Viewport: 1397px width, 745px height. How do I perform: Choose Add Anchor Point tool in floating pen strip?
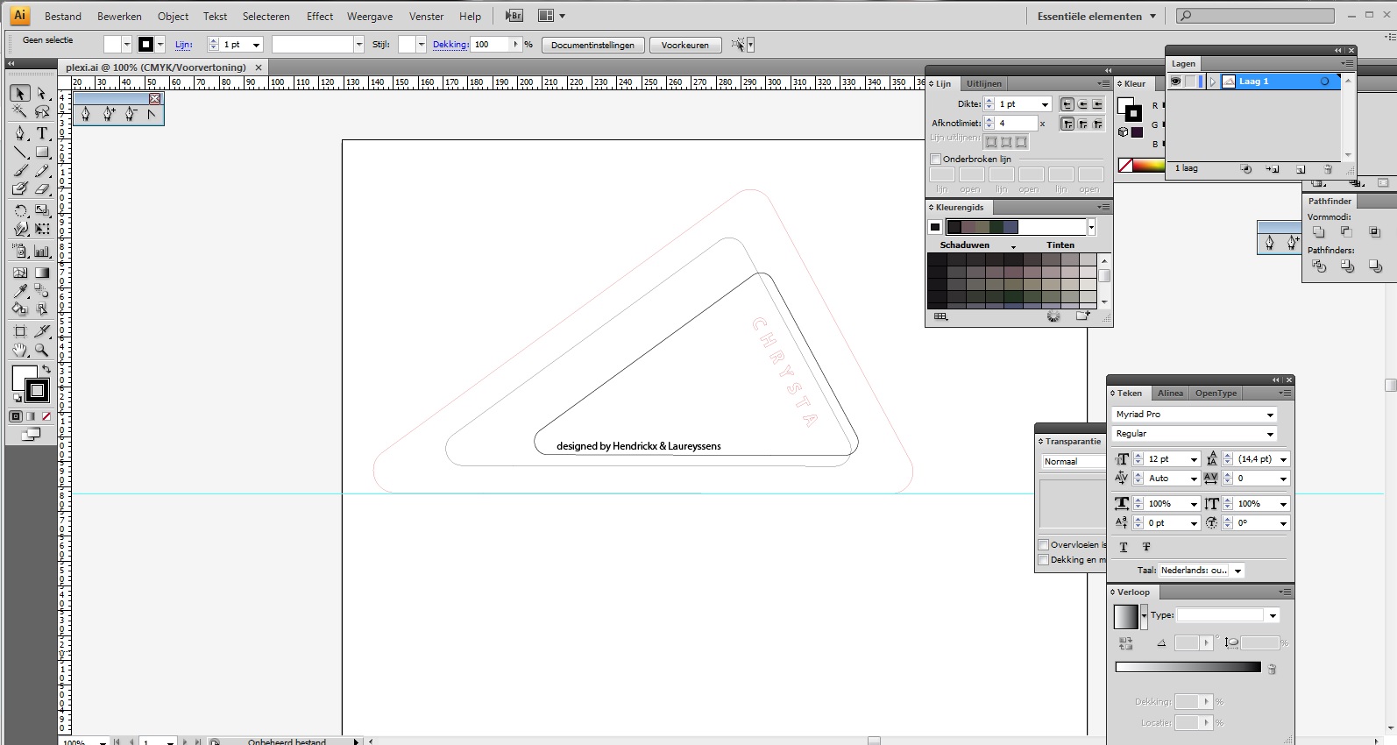[x=109, y=114]
